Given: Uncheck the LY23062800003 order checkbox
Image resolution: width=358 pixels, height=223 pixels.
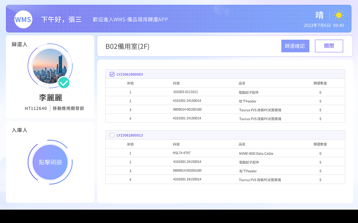Looking at the screenshot, I should 112,74.
